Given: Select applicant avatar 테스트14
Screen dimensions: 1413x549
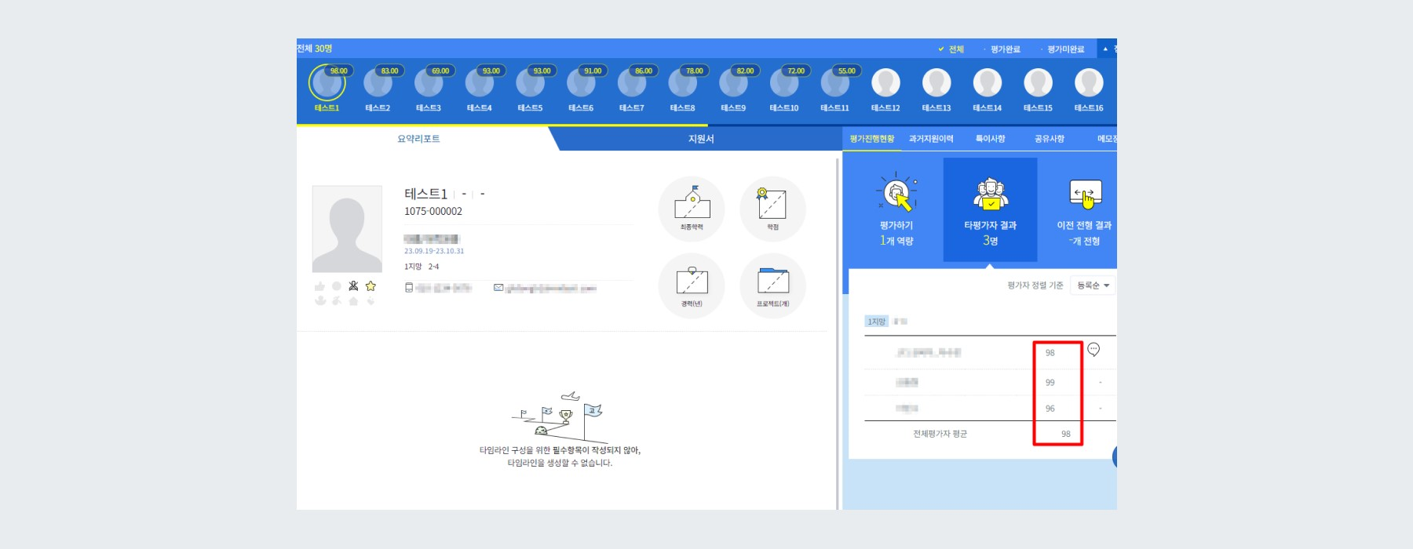Looking at the screenshot, I should (x=988, y=82).
